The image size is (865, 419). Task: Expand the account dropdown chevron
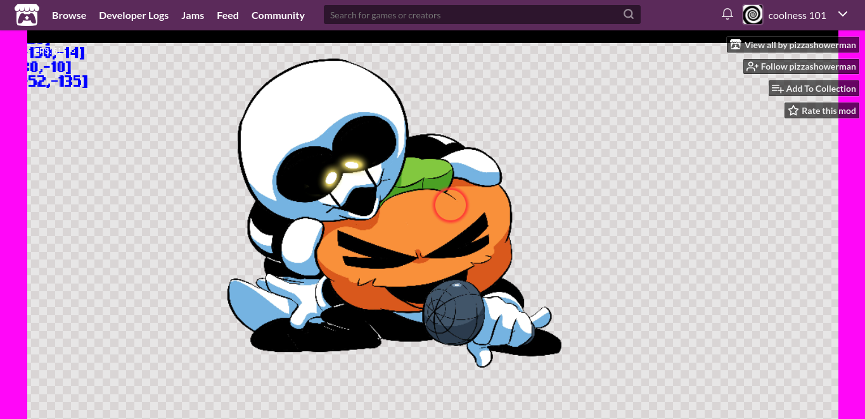click(843, 14)
